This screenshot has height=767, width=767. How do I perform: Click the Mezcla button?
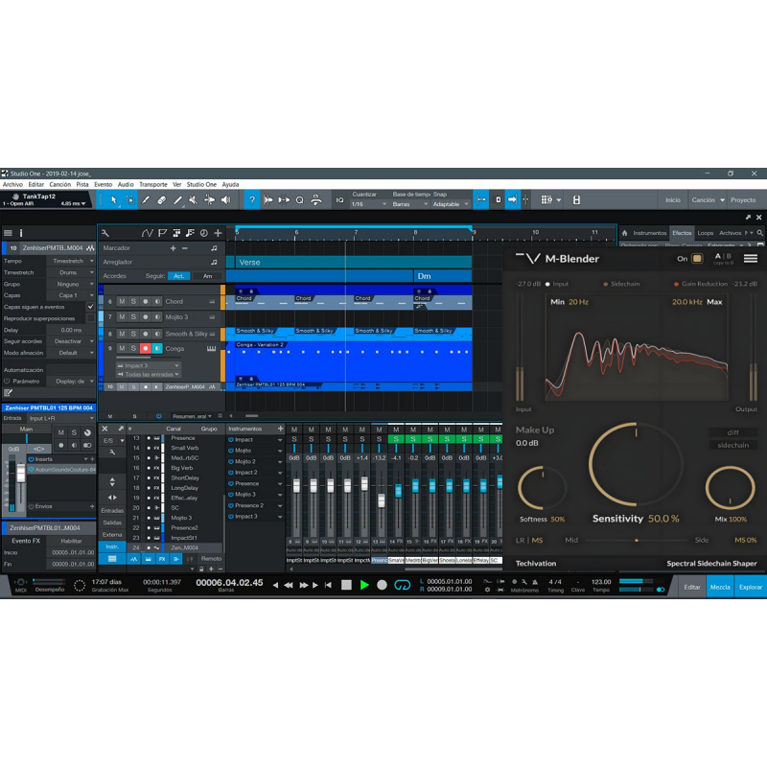[x=720, y=587]
